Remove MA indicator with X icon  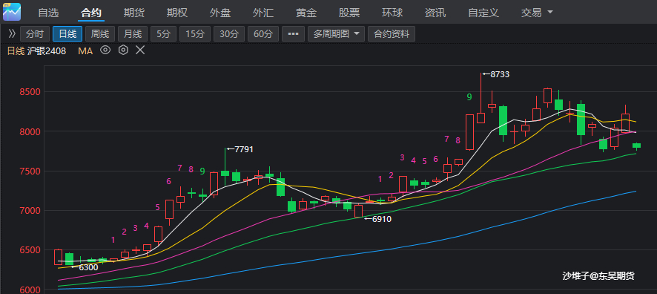[140, 50]
